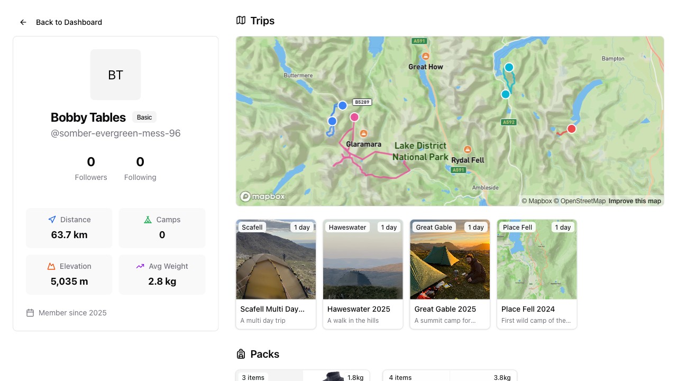Screen dimensions: 677x381
Task: Click the Great How peak icon
Action: (425, 56)
